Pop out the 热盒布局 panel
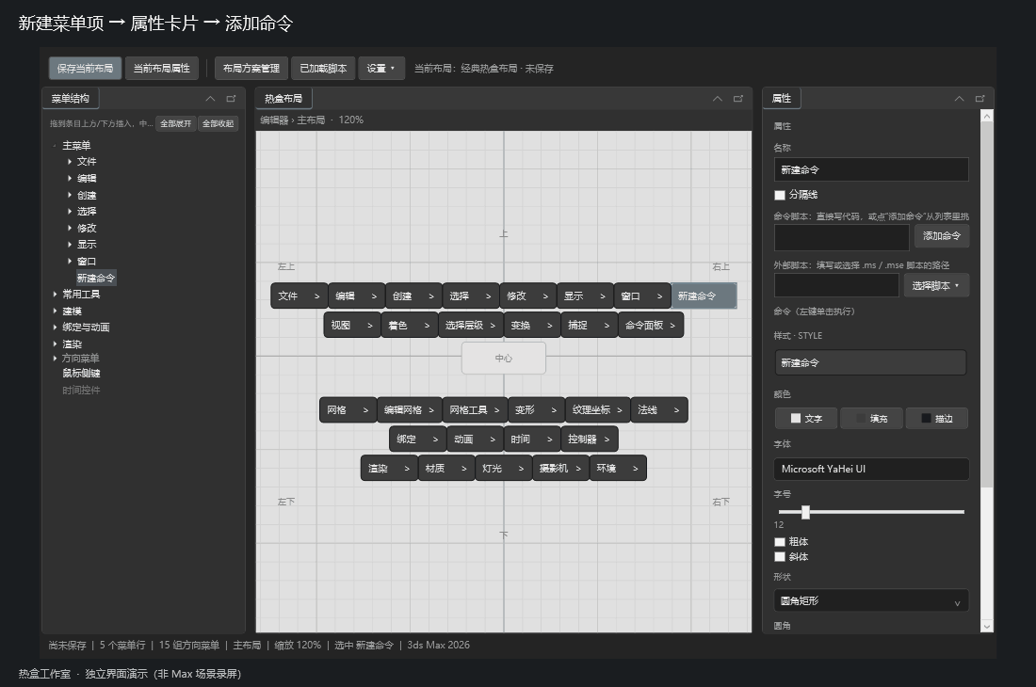 tap(738, 98)
